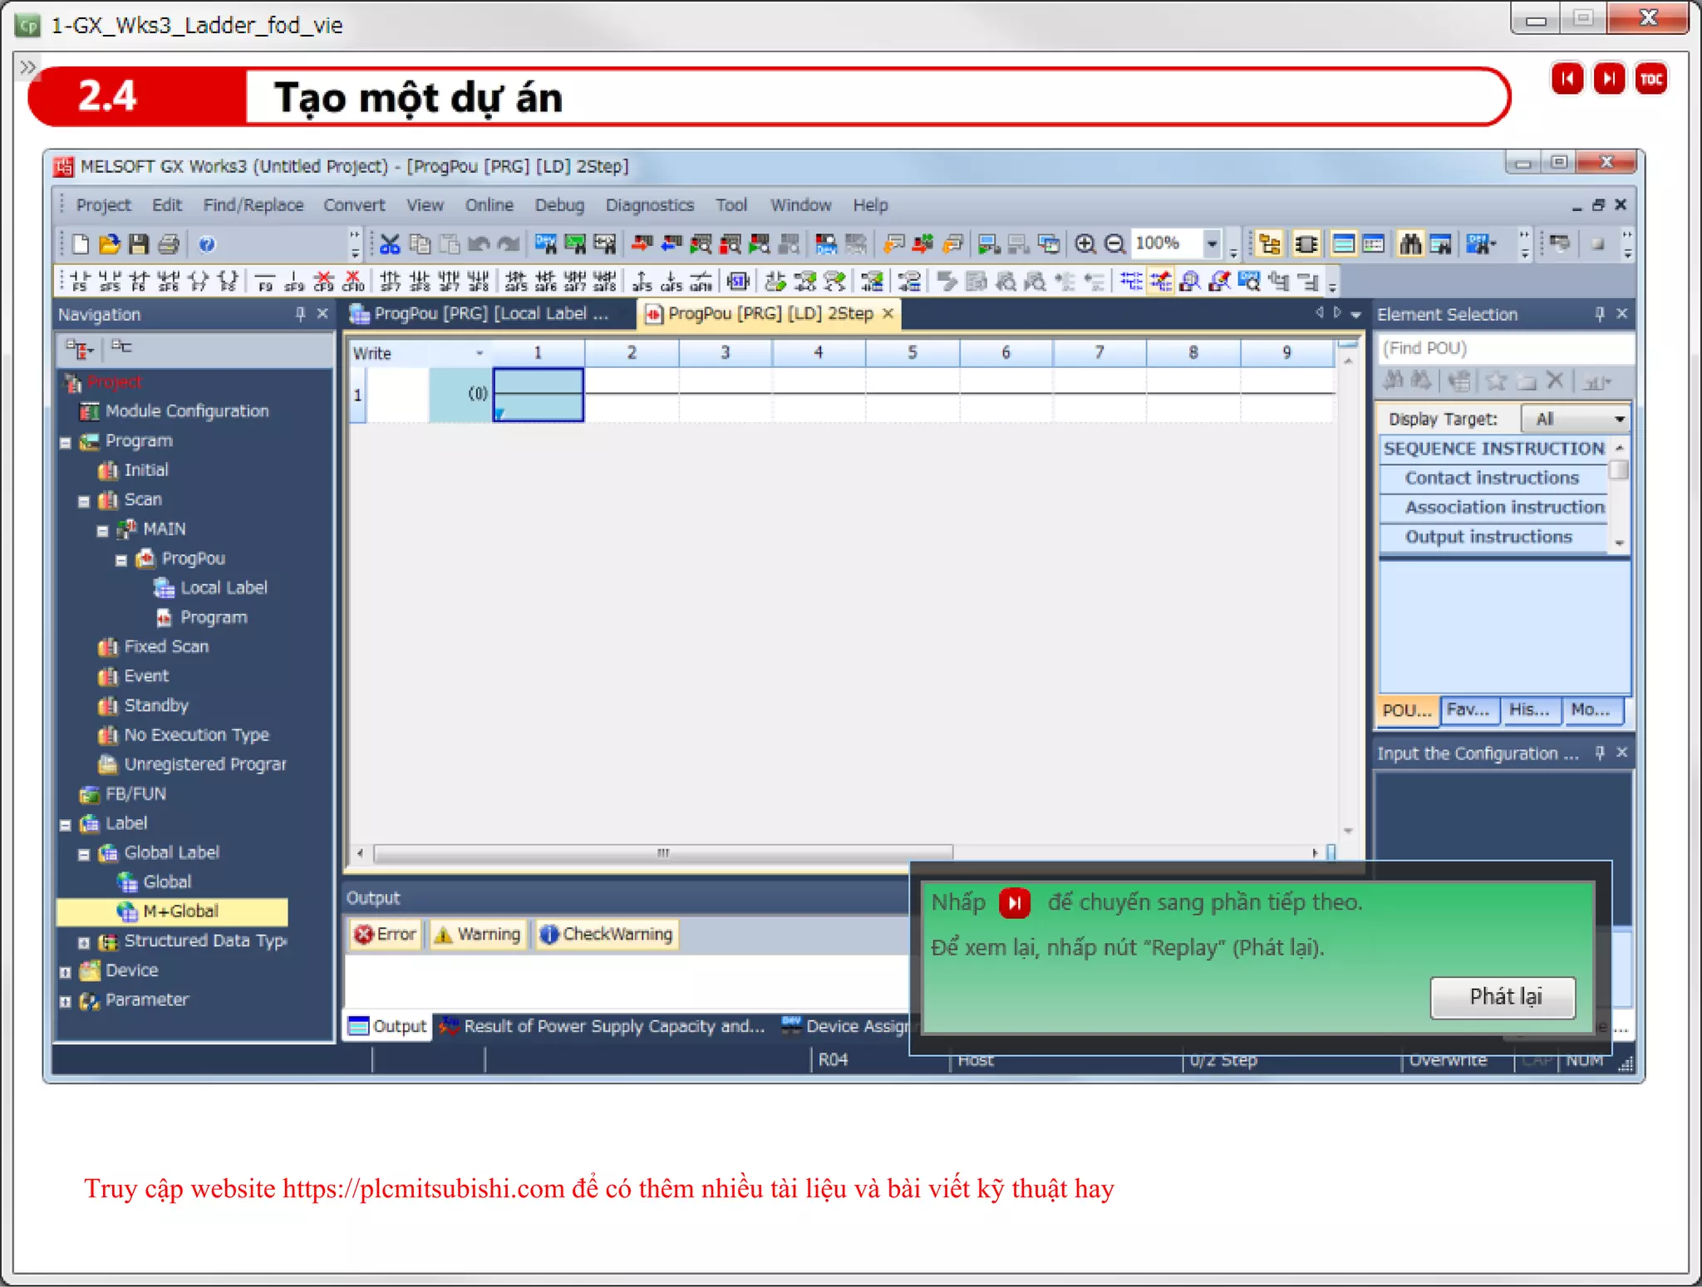This screenshot has height=1287, width=1702.
Task: Click the Cut scissors icon
Action: 390,244
